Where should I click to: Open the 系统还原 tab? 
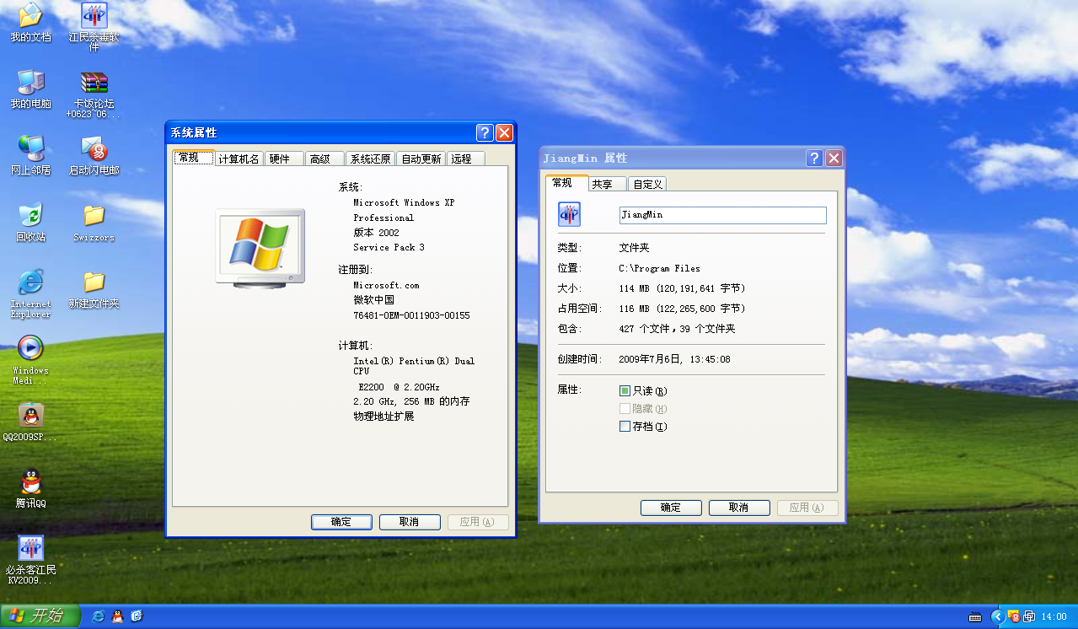pos(371,159)
